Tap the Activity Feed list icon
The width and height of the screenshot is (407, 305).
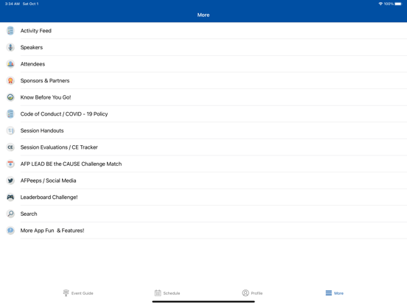[10, 31]
